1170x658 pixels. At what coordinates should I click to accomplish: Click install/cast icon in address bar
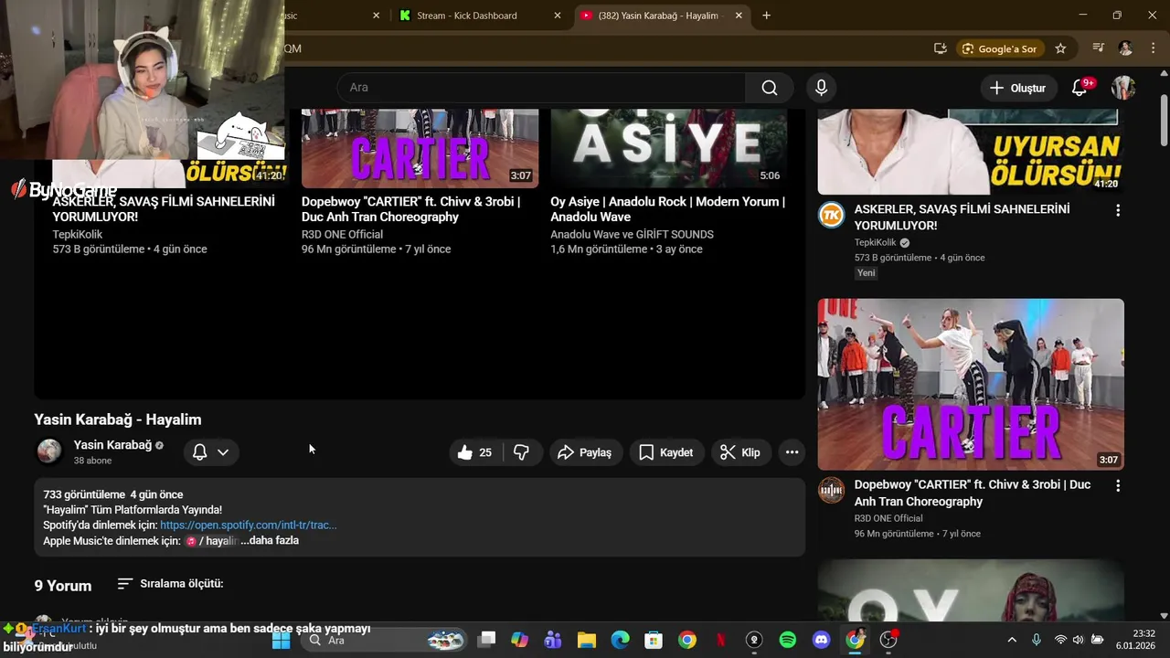click(940, 48)
